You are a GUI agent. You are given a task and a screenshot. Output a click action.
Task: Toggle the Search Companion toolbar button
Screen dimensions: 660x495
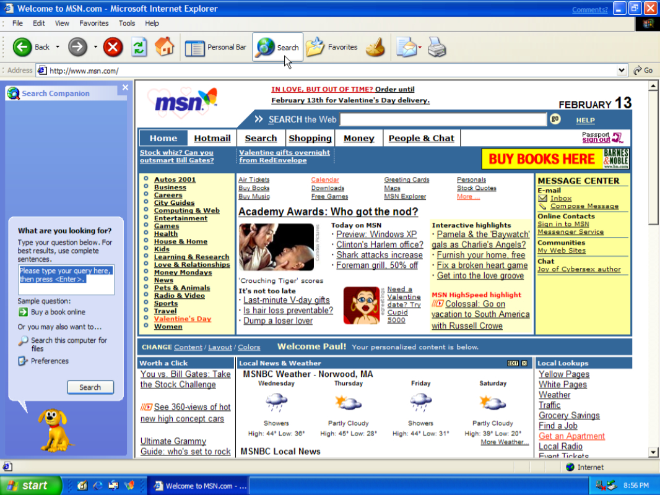click(277, 47)
